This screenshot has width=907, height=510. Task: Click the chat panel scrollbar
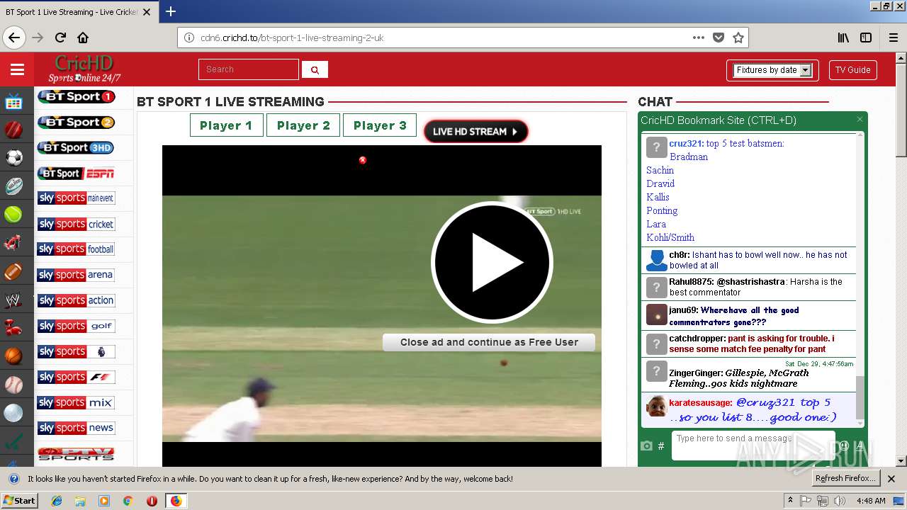pyautogui.click(x=860, y=280)
